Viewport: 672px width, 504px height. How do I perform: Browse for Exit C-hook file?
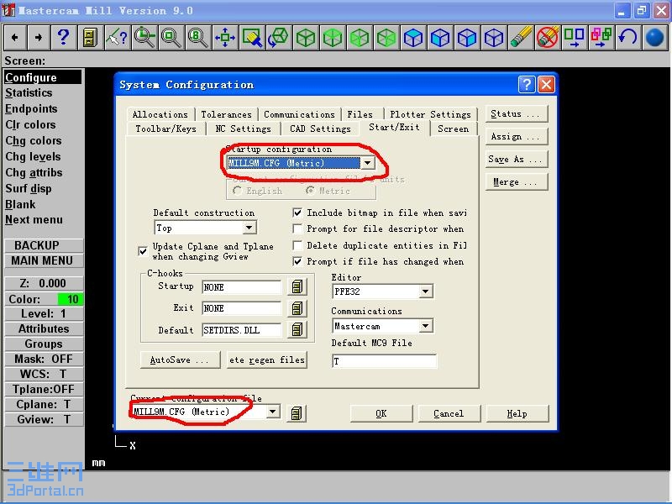click(x=297, y=308)
